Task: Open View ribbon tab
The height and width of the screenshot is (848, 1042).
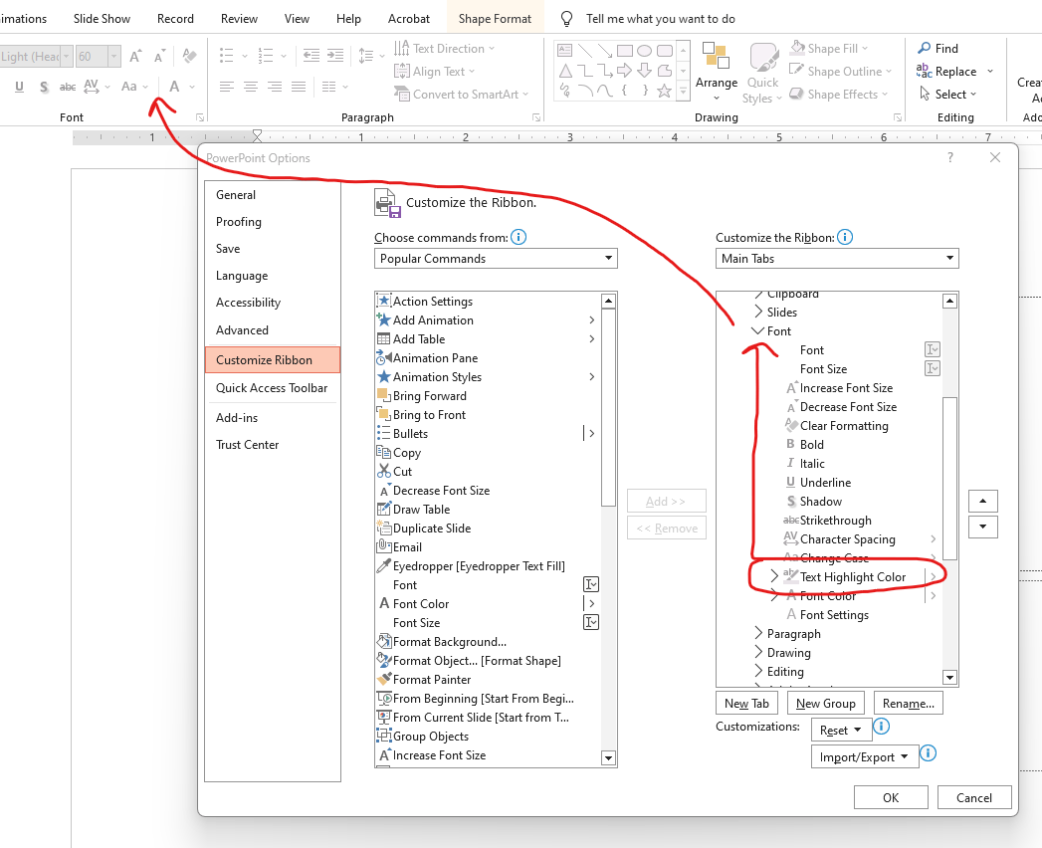Action: (x=297, y=19)
